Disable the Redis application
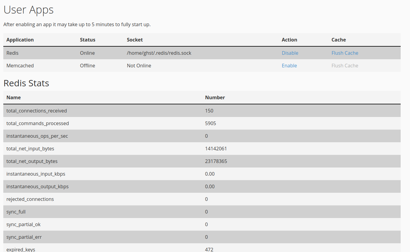 click(x=290, y=53)
